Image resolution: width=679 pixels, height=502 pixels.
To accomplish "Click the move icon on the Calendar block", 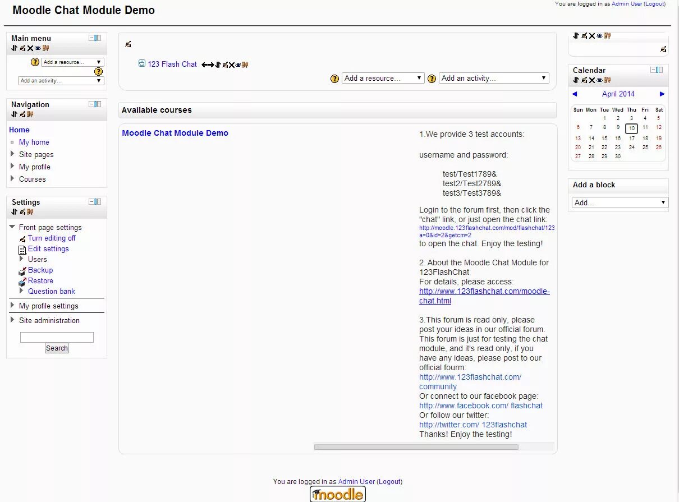I will pos(575,80).
